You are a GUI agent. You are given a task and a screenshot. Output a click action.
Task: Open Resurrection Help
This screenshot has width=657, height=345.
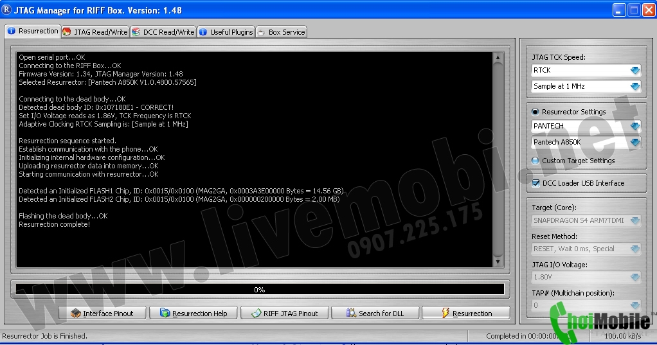tap(193, 313)
